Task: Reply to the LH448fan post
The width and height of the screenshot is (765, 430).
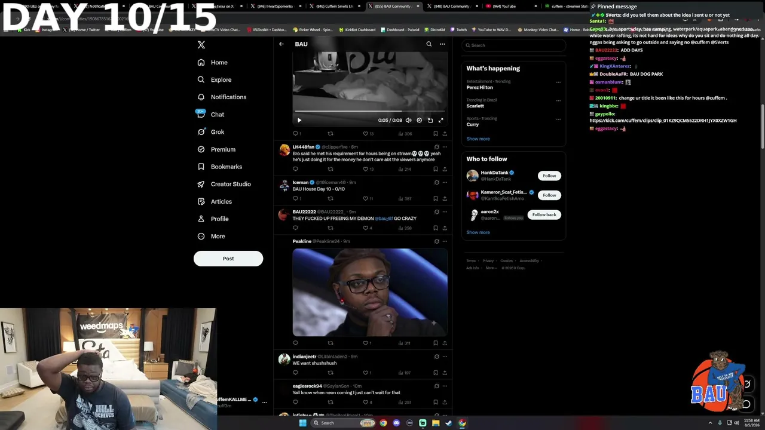Action: tap(295, 169)
